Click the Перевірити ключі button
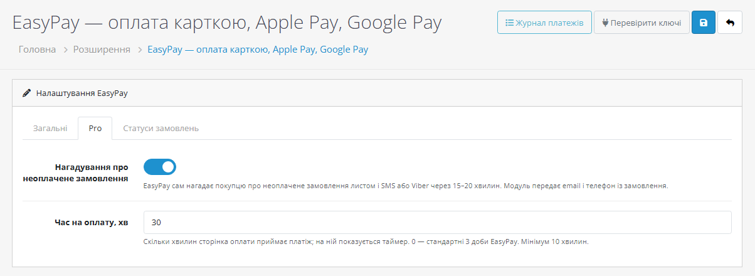 [x=641, y=23]
